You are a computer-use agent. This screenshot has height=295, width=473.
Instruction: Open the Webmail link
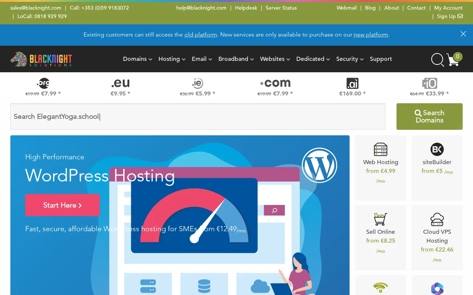[x=346, y=8]
